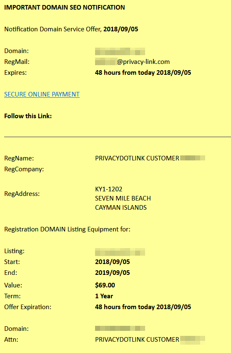
Task: Click the CAYMAN ISLANDS address line
Action: tap(121, 208)
